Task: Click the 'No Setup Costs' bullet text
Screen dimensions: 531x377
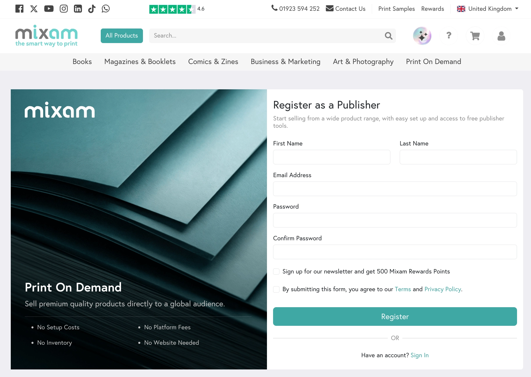Action: click(58, 327)
